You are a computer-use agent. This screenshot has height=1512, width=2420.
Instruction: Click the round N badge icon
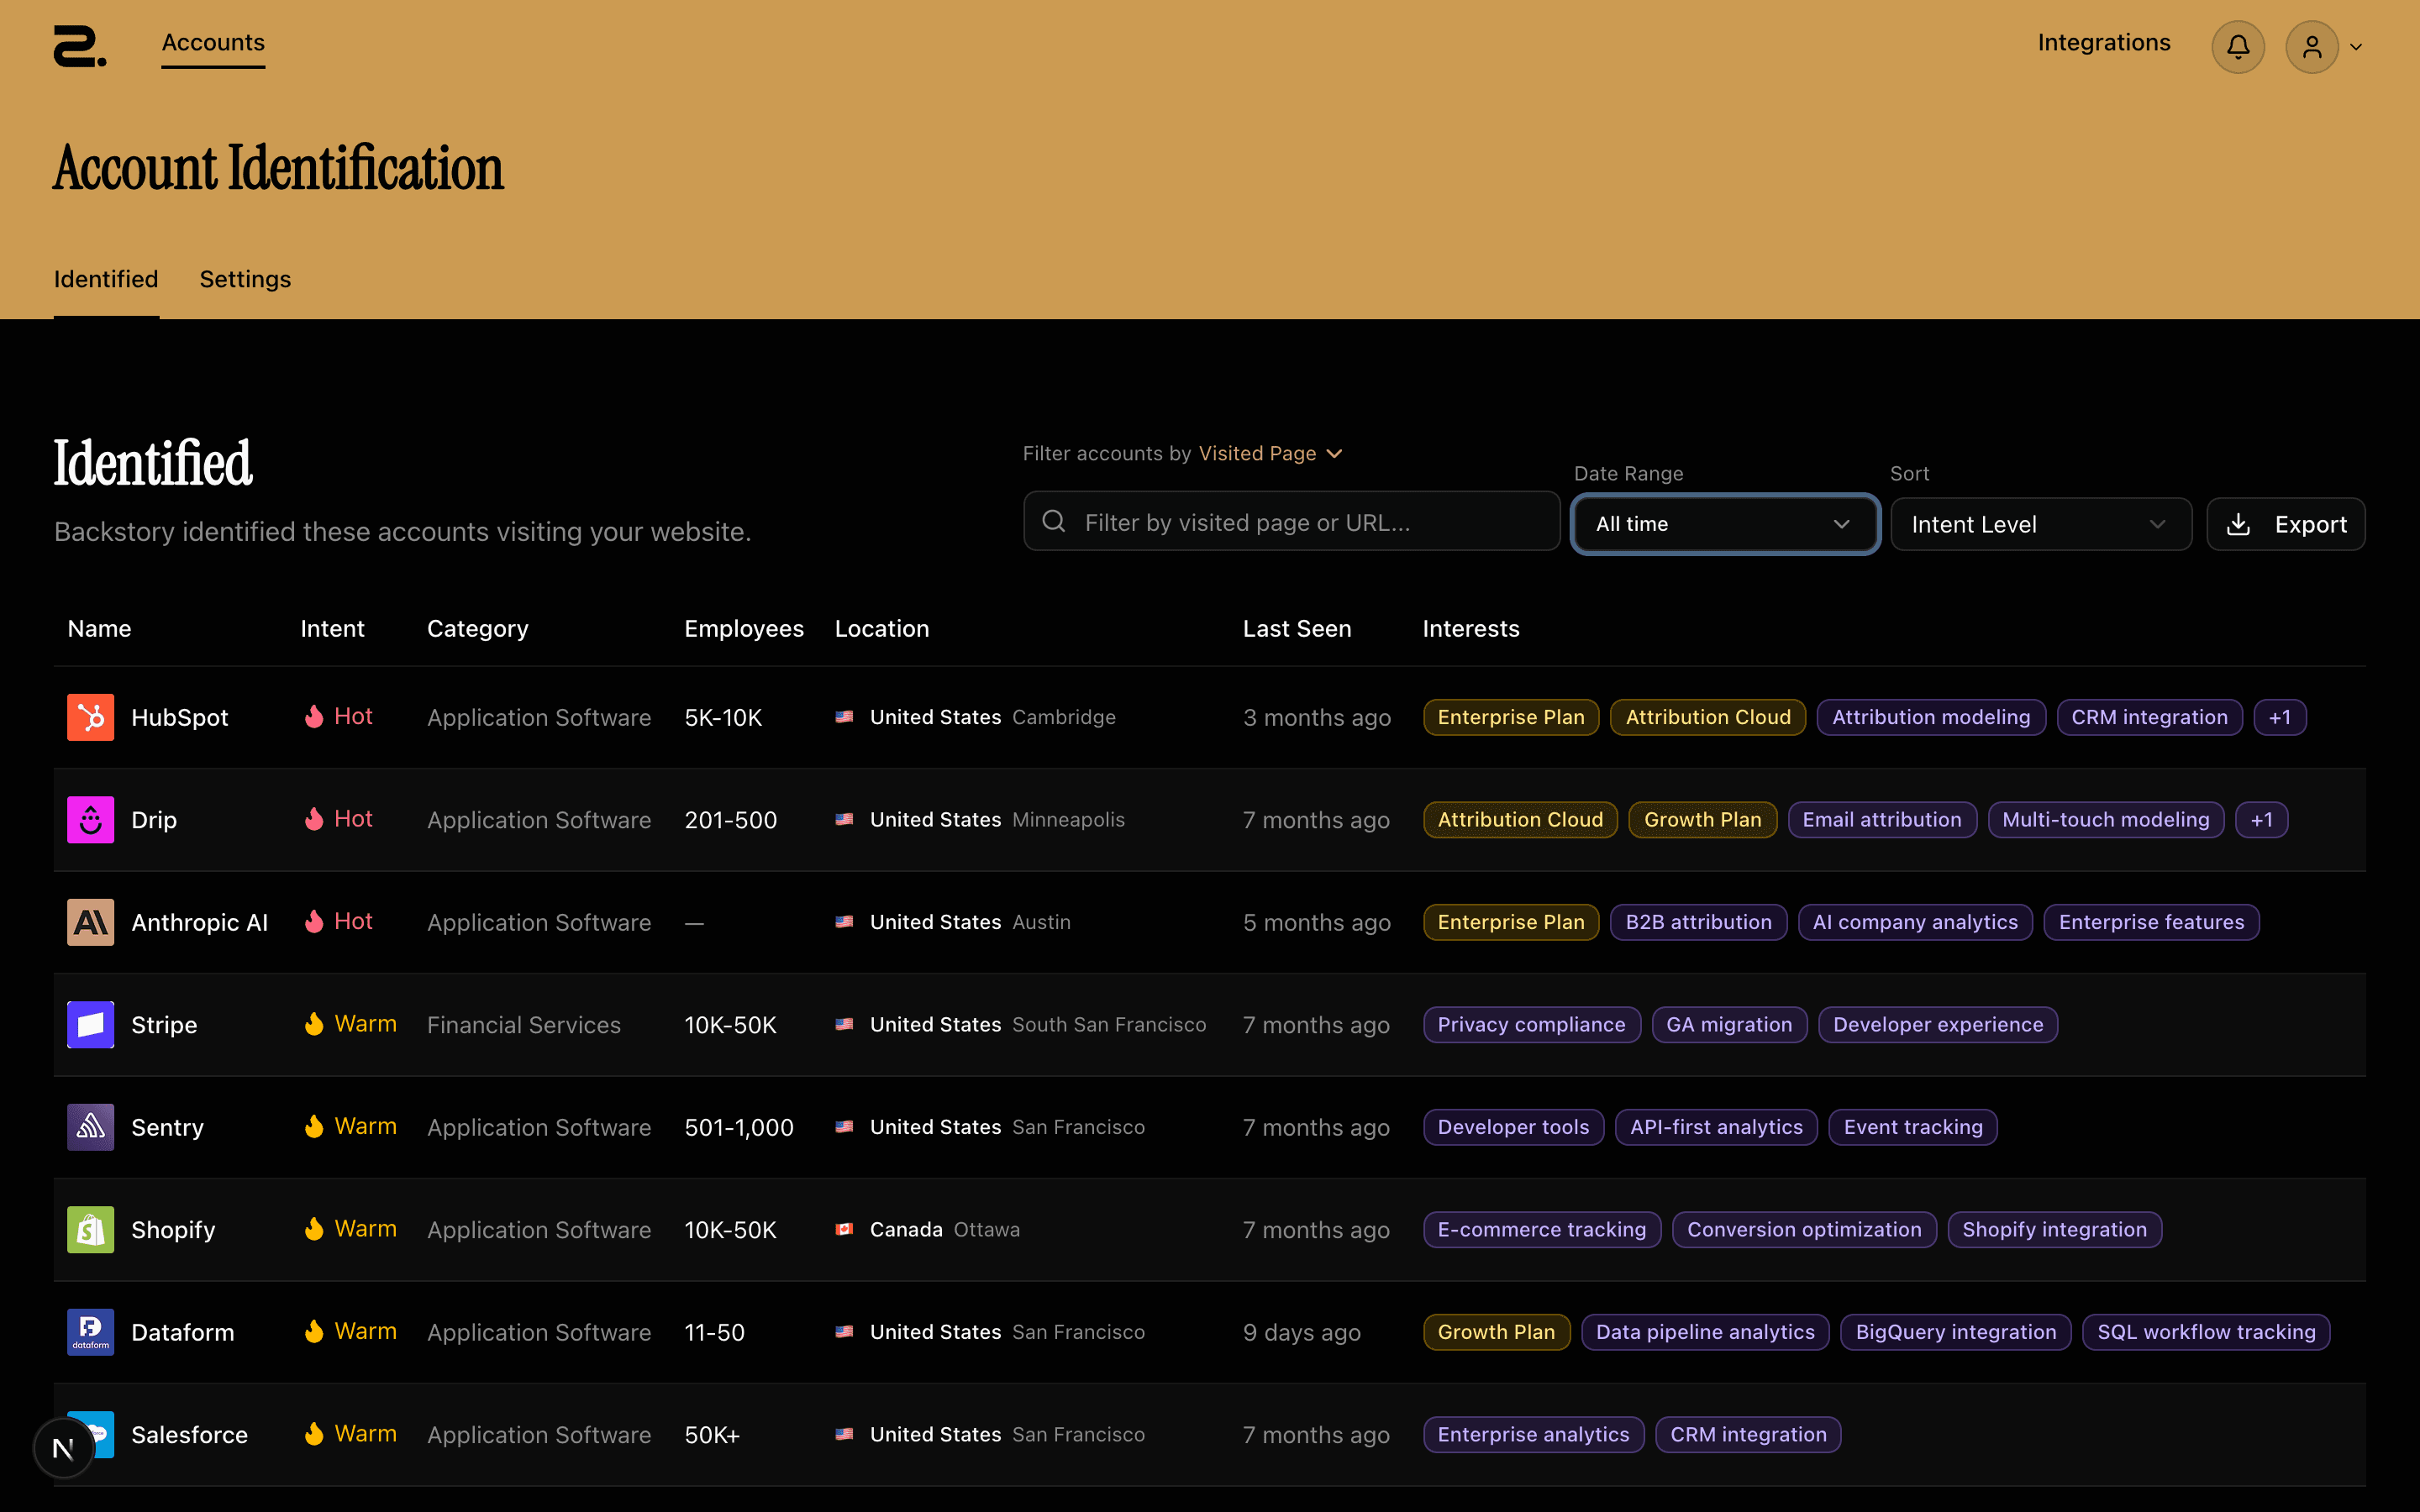click(x=63, y=1448)
